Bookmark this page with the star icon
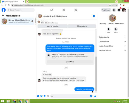 click(x=116, y=5)
